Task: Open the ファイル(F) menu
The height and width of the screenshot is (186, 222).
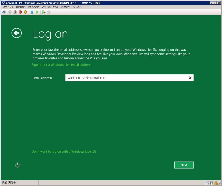Action: (8, 7)
